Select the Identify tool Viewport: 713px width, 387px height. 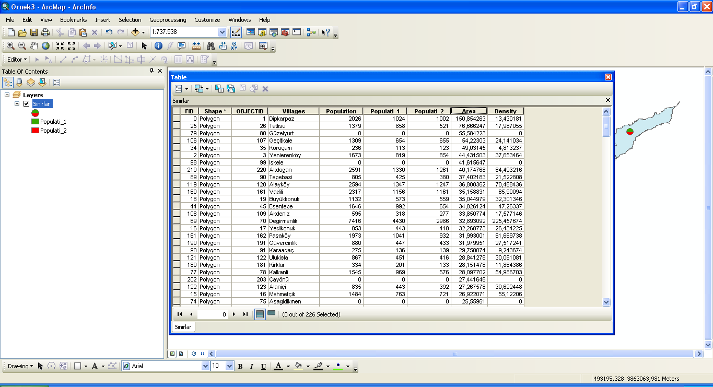(x=158, y=46)
